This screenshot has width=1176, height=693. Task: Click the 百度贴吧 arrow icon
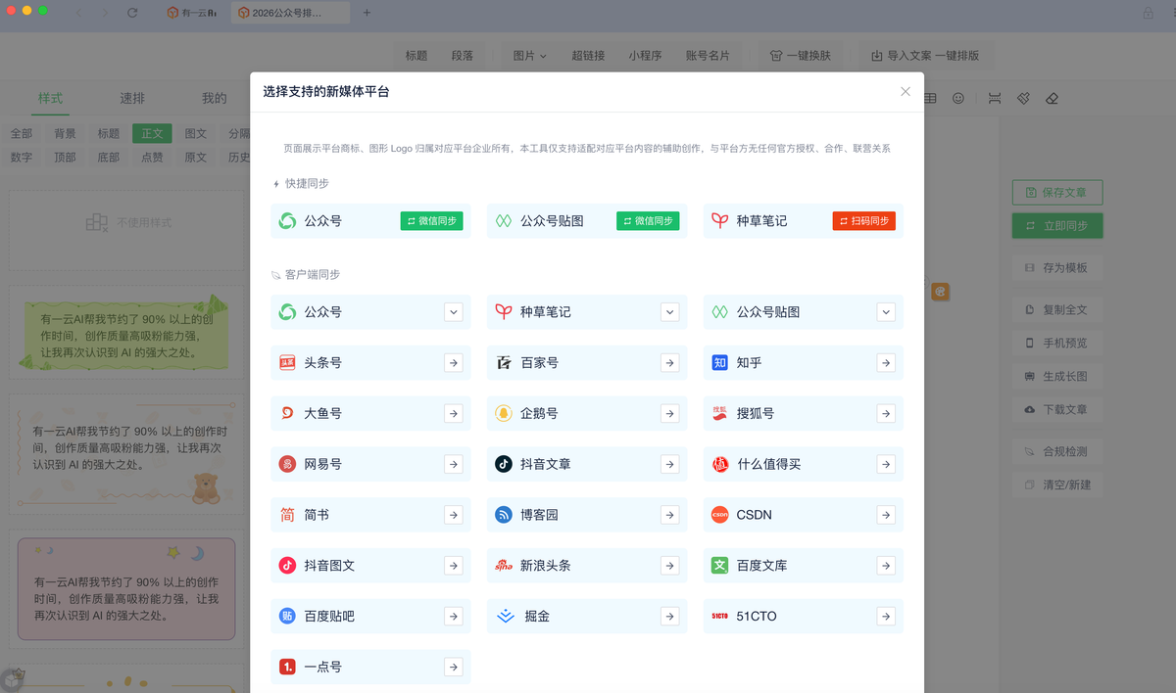[454, 616]
